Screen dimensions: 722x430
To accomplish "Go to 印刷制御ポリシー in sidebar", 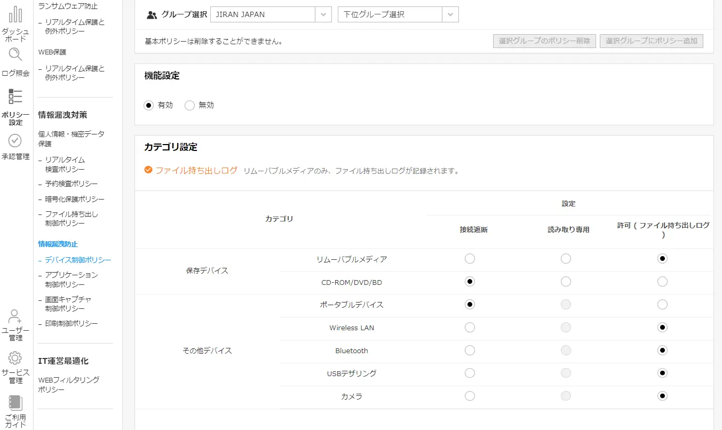I will tap(72, 324).
